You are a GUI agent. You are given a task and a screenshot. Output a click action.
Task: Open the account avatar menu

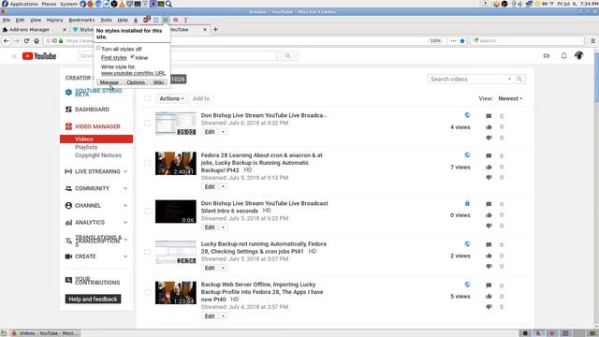(579, 56)
